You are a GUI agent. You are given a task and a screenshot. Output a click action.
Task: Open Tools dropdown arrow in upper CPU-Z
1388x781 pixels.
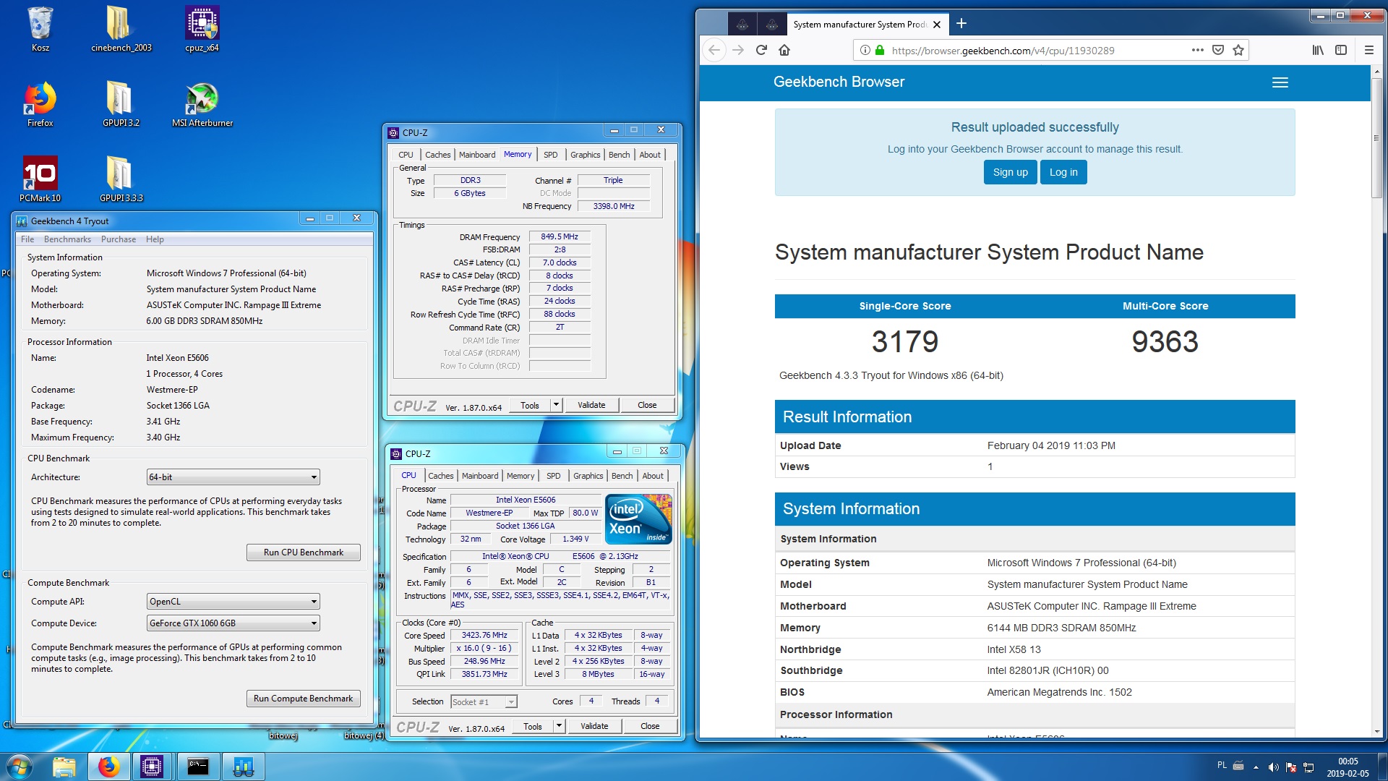557,405
